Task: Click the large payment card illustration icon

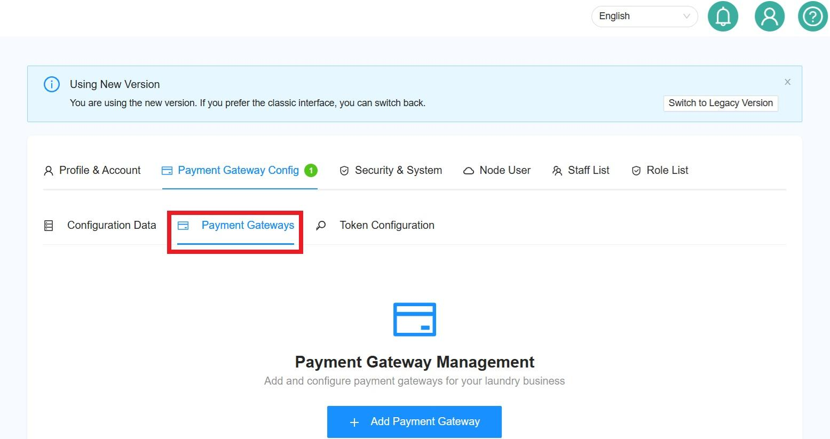Action: click(x=415, y=320)
